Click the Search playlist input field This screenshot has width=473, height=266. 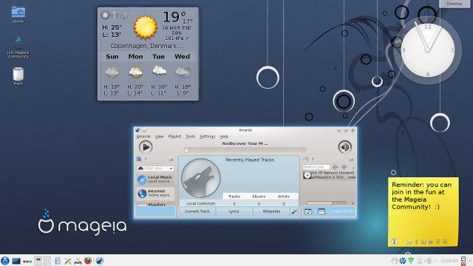[x=316, y=167]
